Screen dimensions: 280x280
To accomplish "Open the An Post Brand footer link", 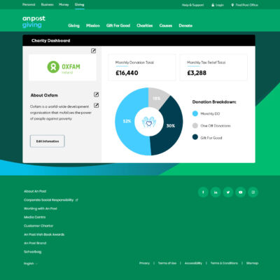I will (35, 243).
